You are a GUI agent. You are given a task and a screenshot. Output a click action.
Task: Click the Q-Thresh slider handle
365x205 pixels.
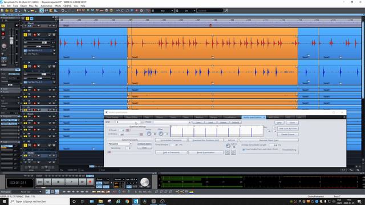(x=127, y=130)
